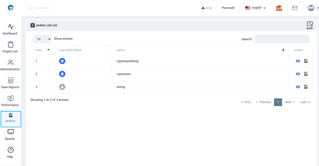Open the show entries dropdown
This screenshot has width=319, height=166.
click(x=42, y=39)
